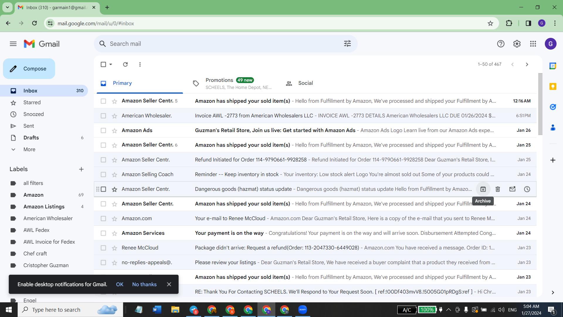Open Gmail settings gear

coord(517,44)
